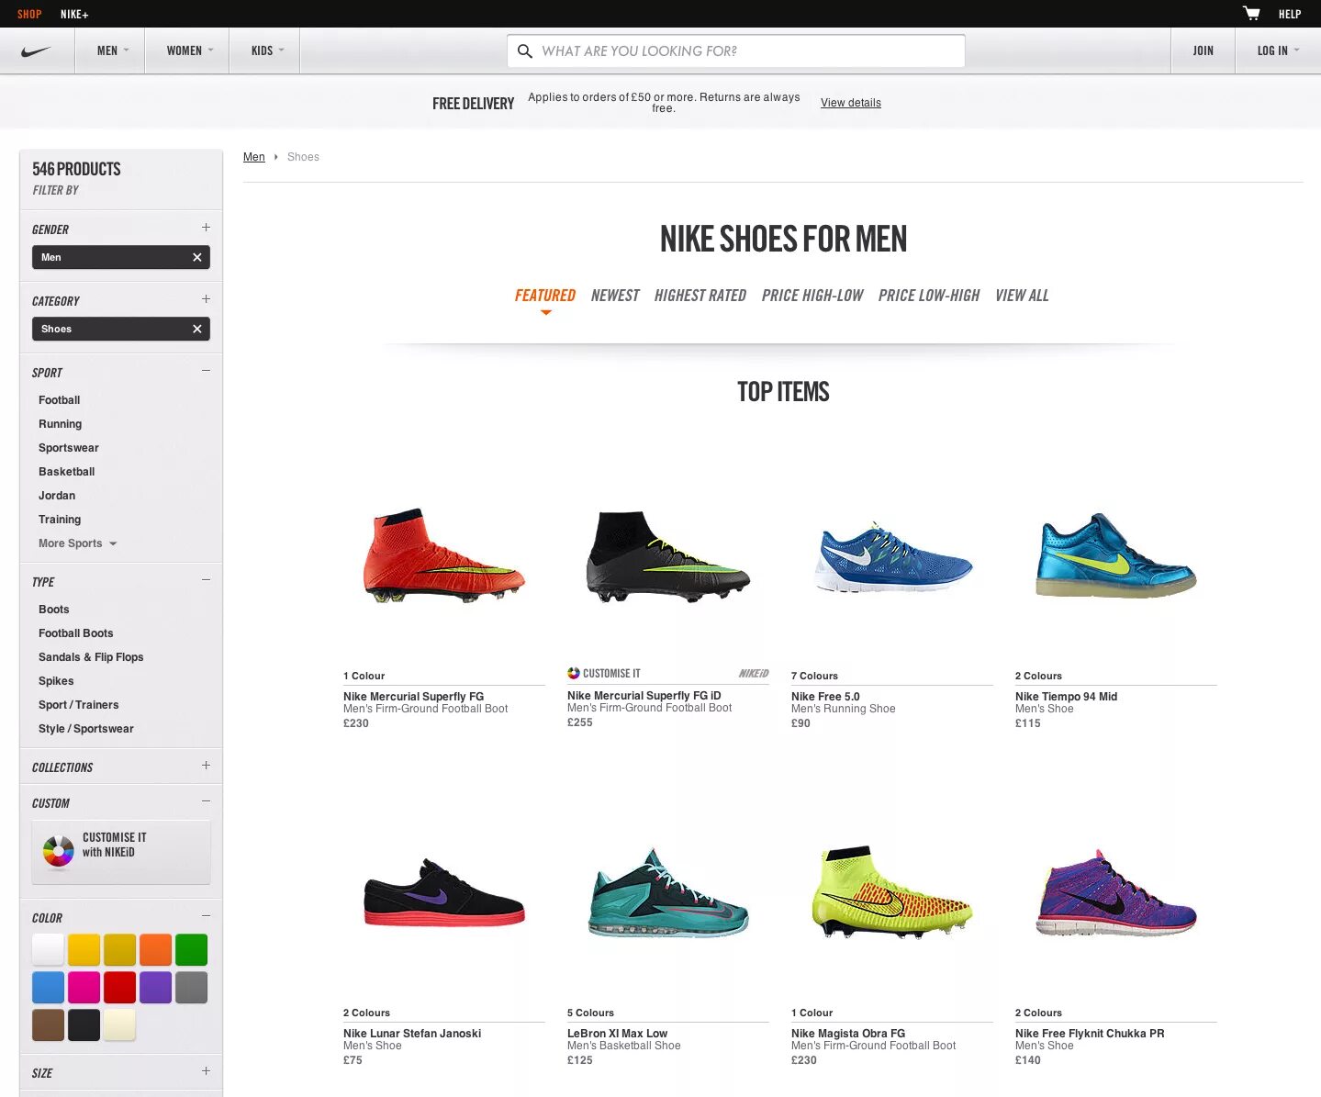1321x1097 pixels.
Task: Sort by Price High-Low
Action: [812, 296]
